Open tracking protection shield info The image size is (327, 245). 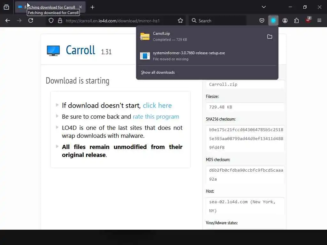pyautogui.click(x=51, y=21)
